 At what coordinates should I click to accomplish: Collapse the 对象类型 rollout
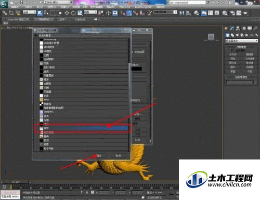[x=241, y=47]
